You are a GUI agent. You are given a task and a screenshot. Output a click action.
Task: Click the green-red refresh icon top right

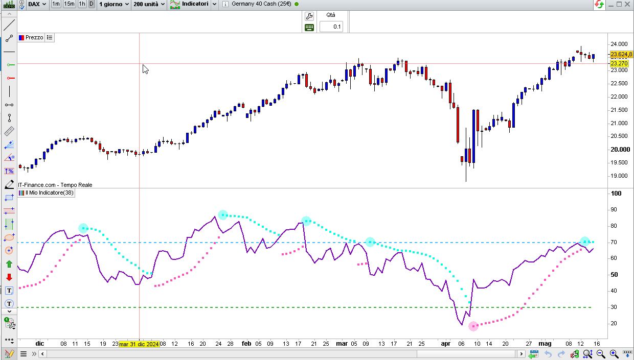point(599,4)
